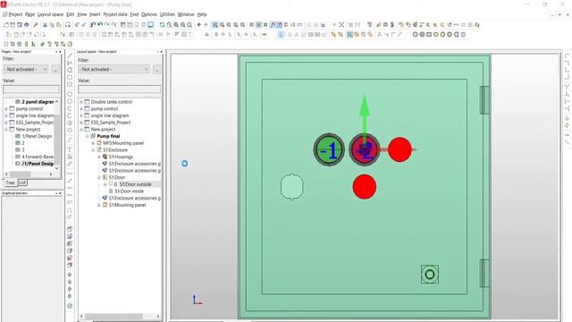Viewport: 572px width, 322px height.
Task: Select the text tool (T) in vertical toolbar
Action: pyautogui.click(x=70, y=149)
